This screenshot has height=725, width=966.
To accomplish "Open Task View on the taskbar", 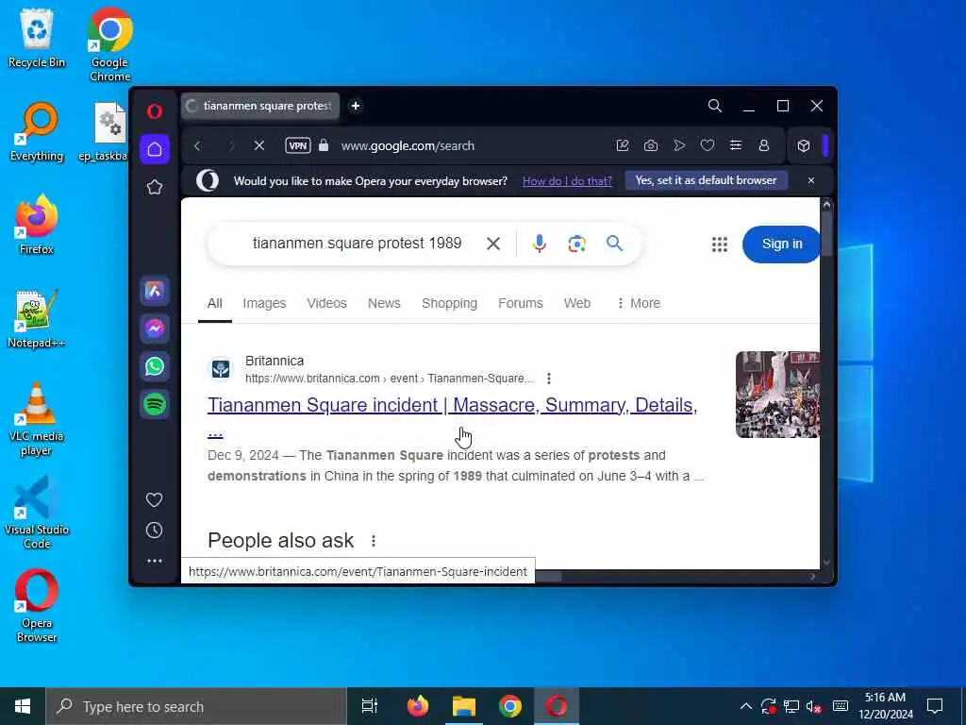I will pyautogui.click(x=369, y=706).
